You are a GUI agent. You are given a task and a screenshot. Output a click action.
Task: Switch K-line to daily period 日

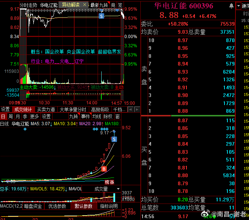click(x=3, y=116)
